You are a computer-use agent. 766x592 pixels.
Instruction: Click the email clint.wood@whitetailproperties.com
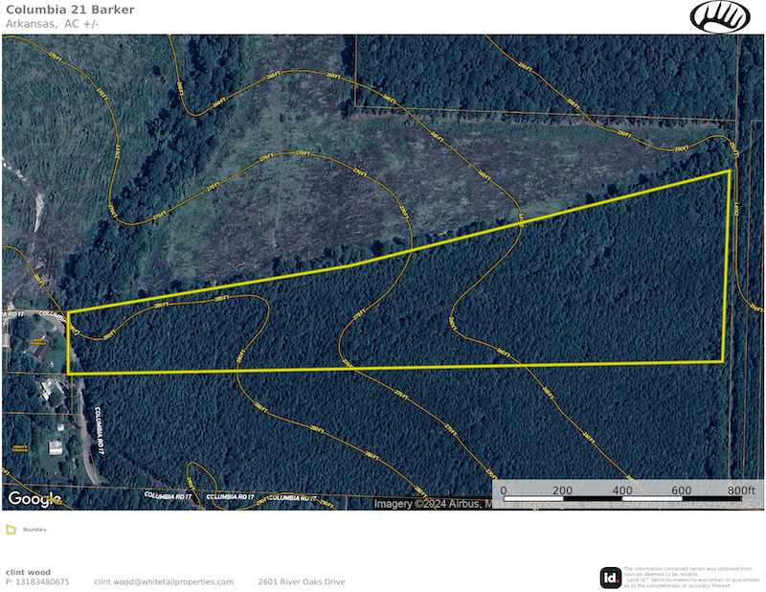pos(164,581)
